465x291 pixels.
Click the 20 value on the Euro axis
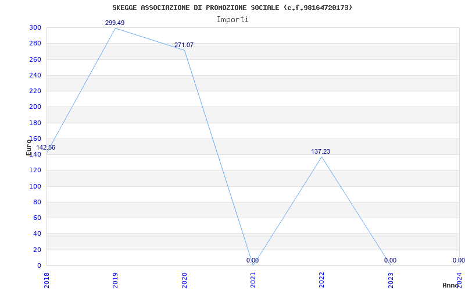[x=37, y=250]
